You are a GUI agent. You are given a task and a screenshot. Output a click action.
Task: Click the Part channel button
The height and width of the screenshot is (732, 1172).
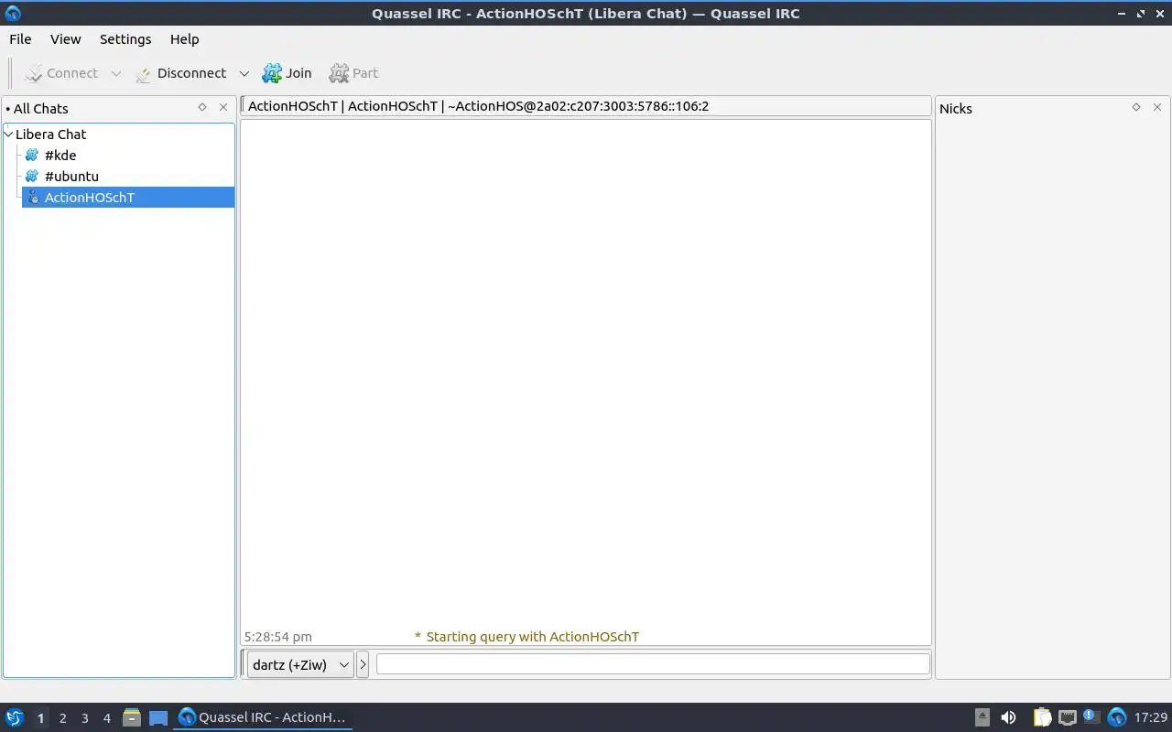click(x=353, y=73)
